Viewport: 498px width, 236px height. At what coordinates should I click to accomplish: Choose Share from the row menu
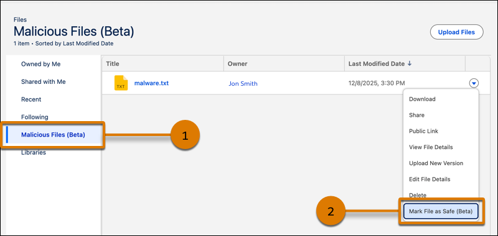point(416,115)
